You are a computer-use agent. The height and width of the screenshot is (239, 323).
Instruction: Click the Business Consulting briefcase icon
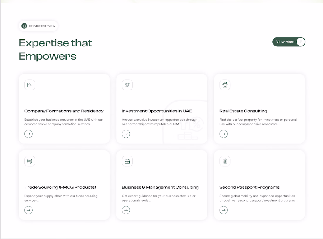point(127,161)
